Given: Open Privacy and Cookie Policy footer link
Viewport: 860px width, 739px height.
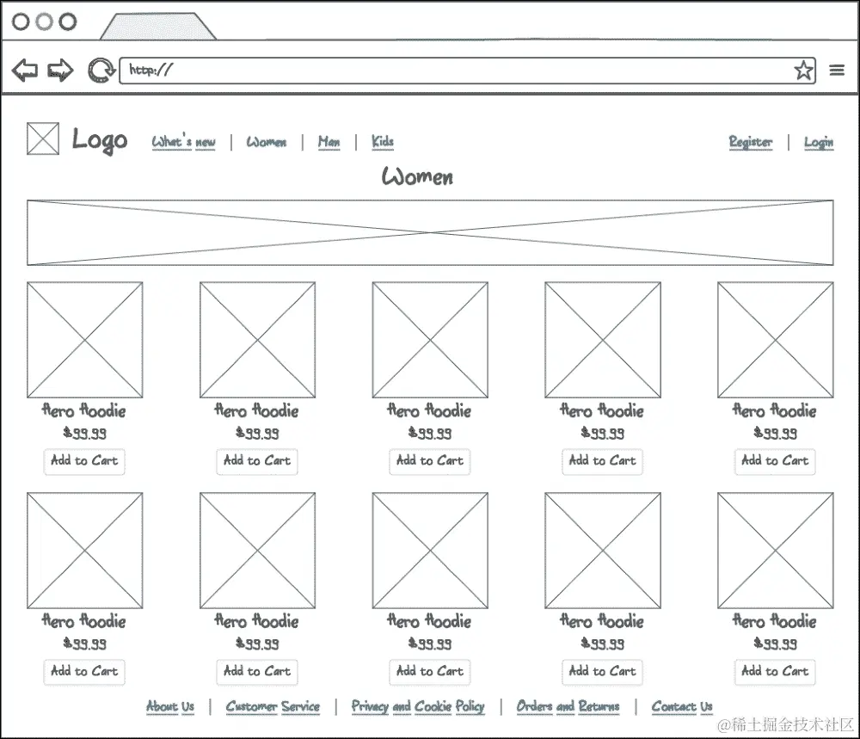Looking at the screenshot, I should click(418, 706).
